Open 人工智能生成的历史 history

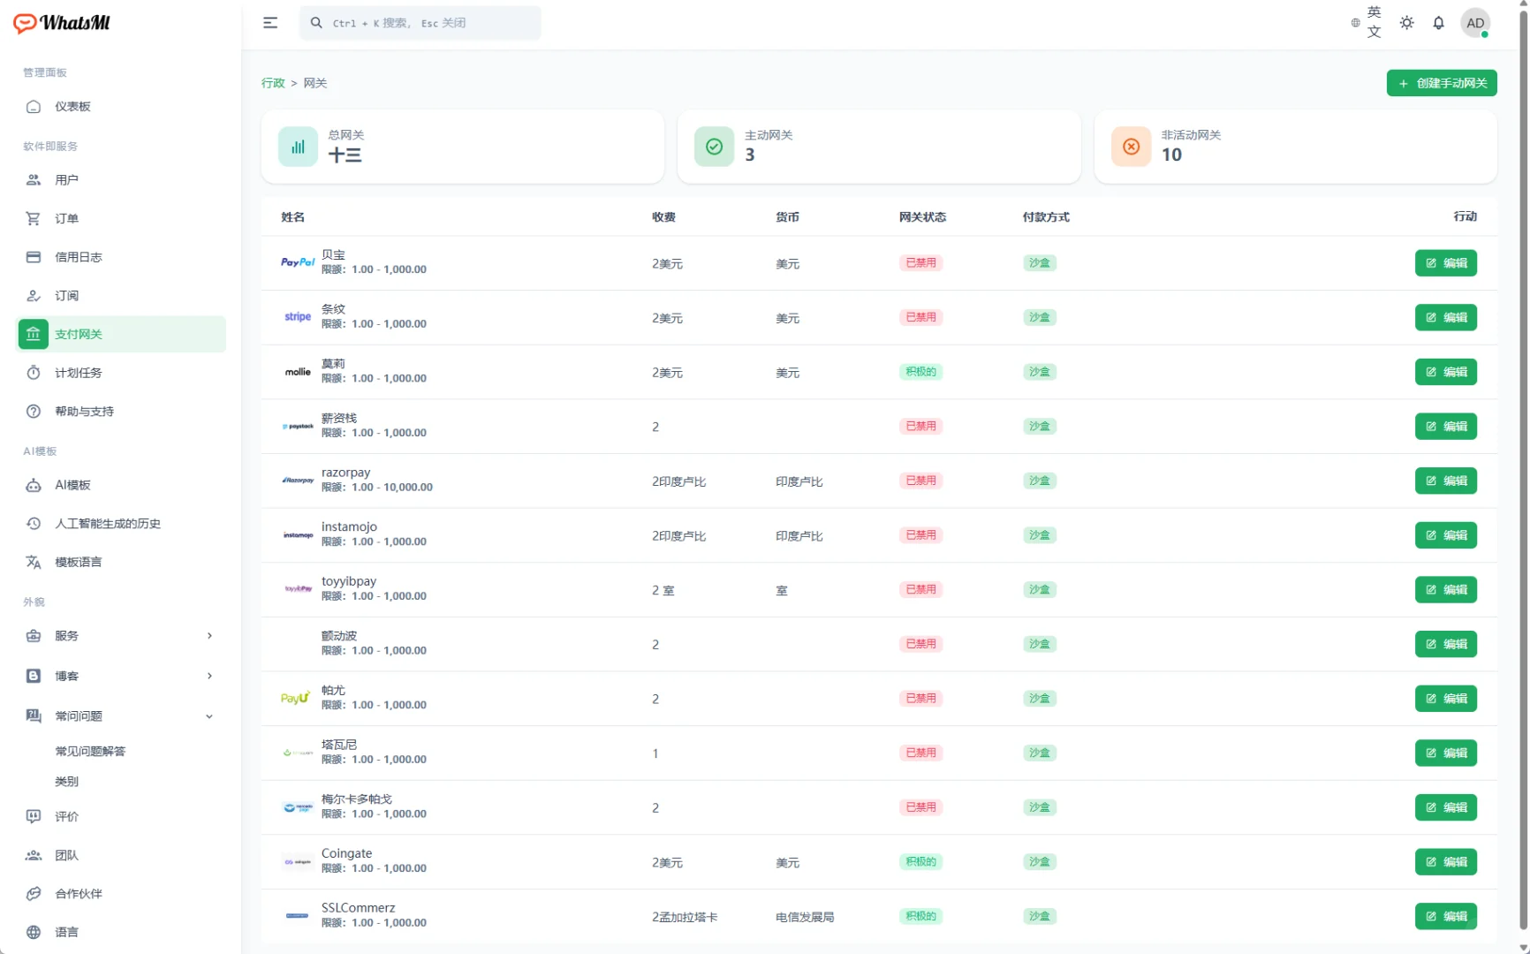tap(121, 524)
